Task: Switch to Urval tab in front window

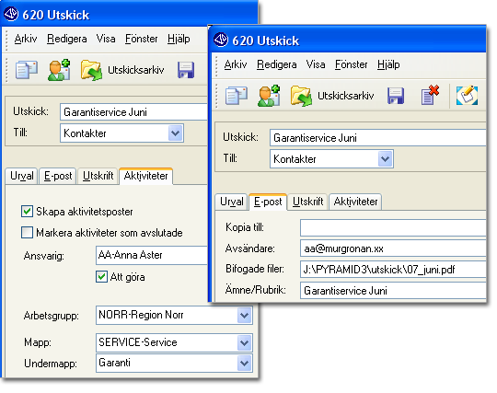Action: tap(232, 202)
